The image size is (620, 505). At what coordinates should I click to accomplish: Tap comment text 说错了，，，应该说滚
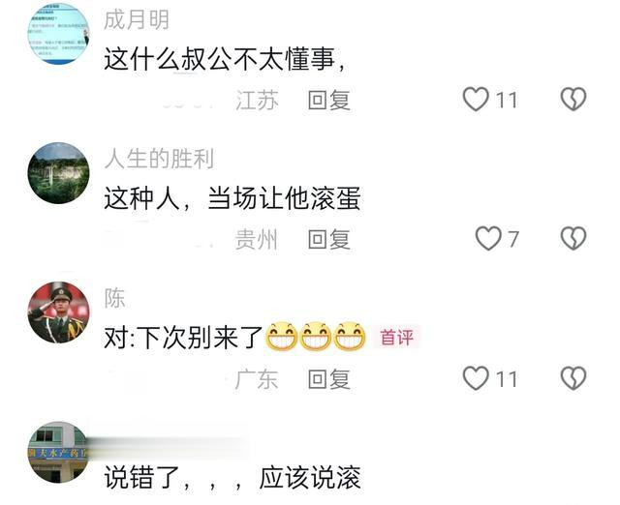coord(232,477)
